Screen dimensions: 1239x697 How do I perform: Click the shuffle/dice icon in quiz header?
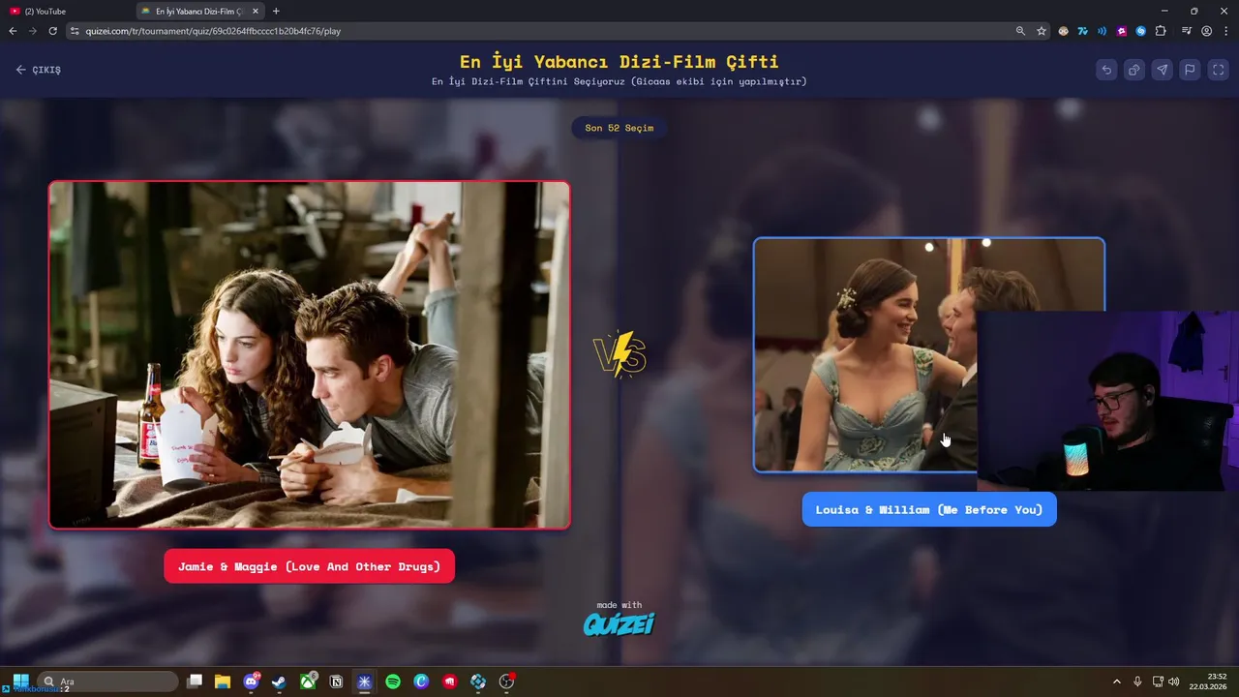point(1134,70)
